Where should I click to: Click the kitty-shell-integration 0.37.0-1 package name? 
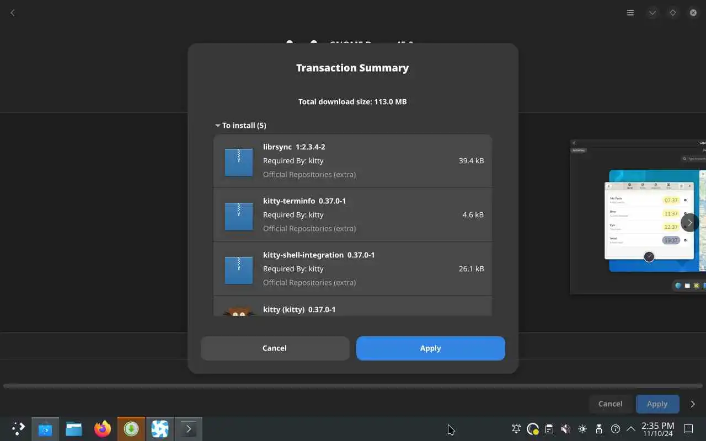pos(319,255)
